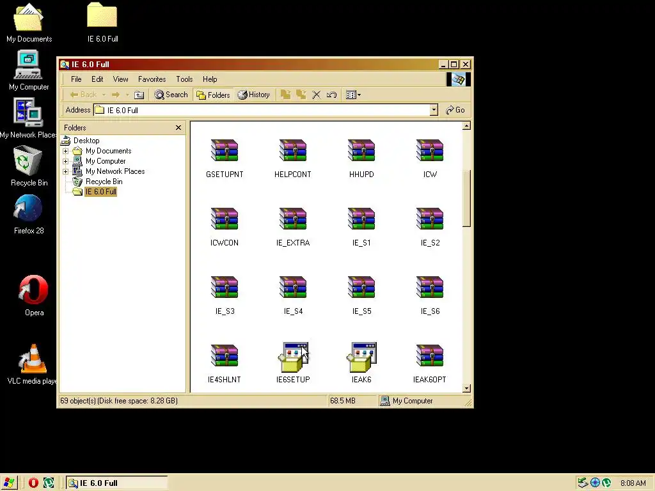Select the My Network Places desktop icon
The height and width of the screenshot is (491, 655).
(28, 118)
